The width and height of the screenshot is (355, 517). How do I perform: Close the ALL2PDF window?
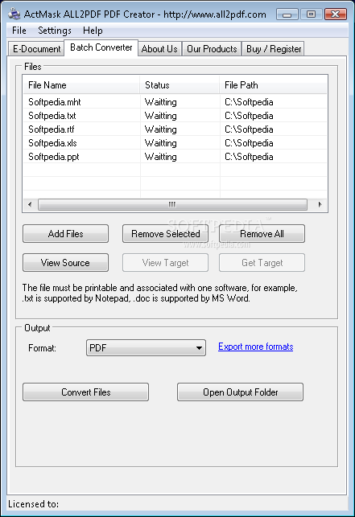(336, 14)
